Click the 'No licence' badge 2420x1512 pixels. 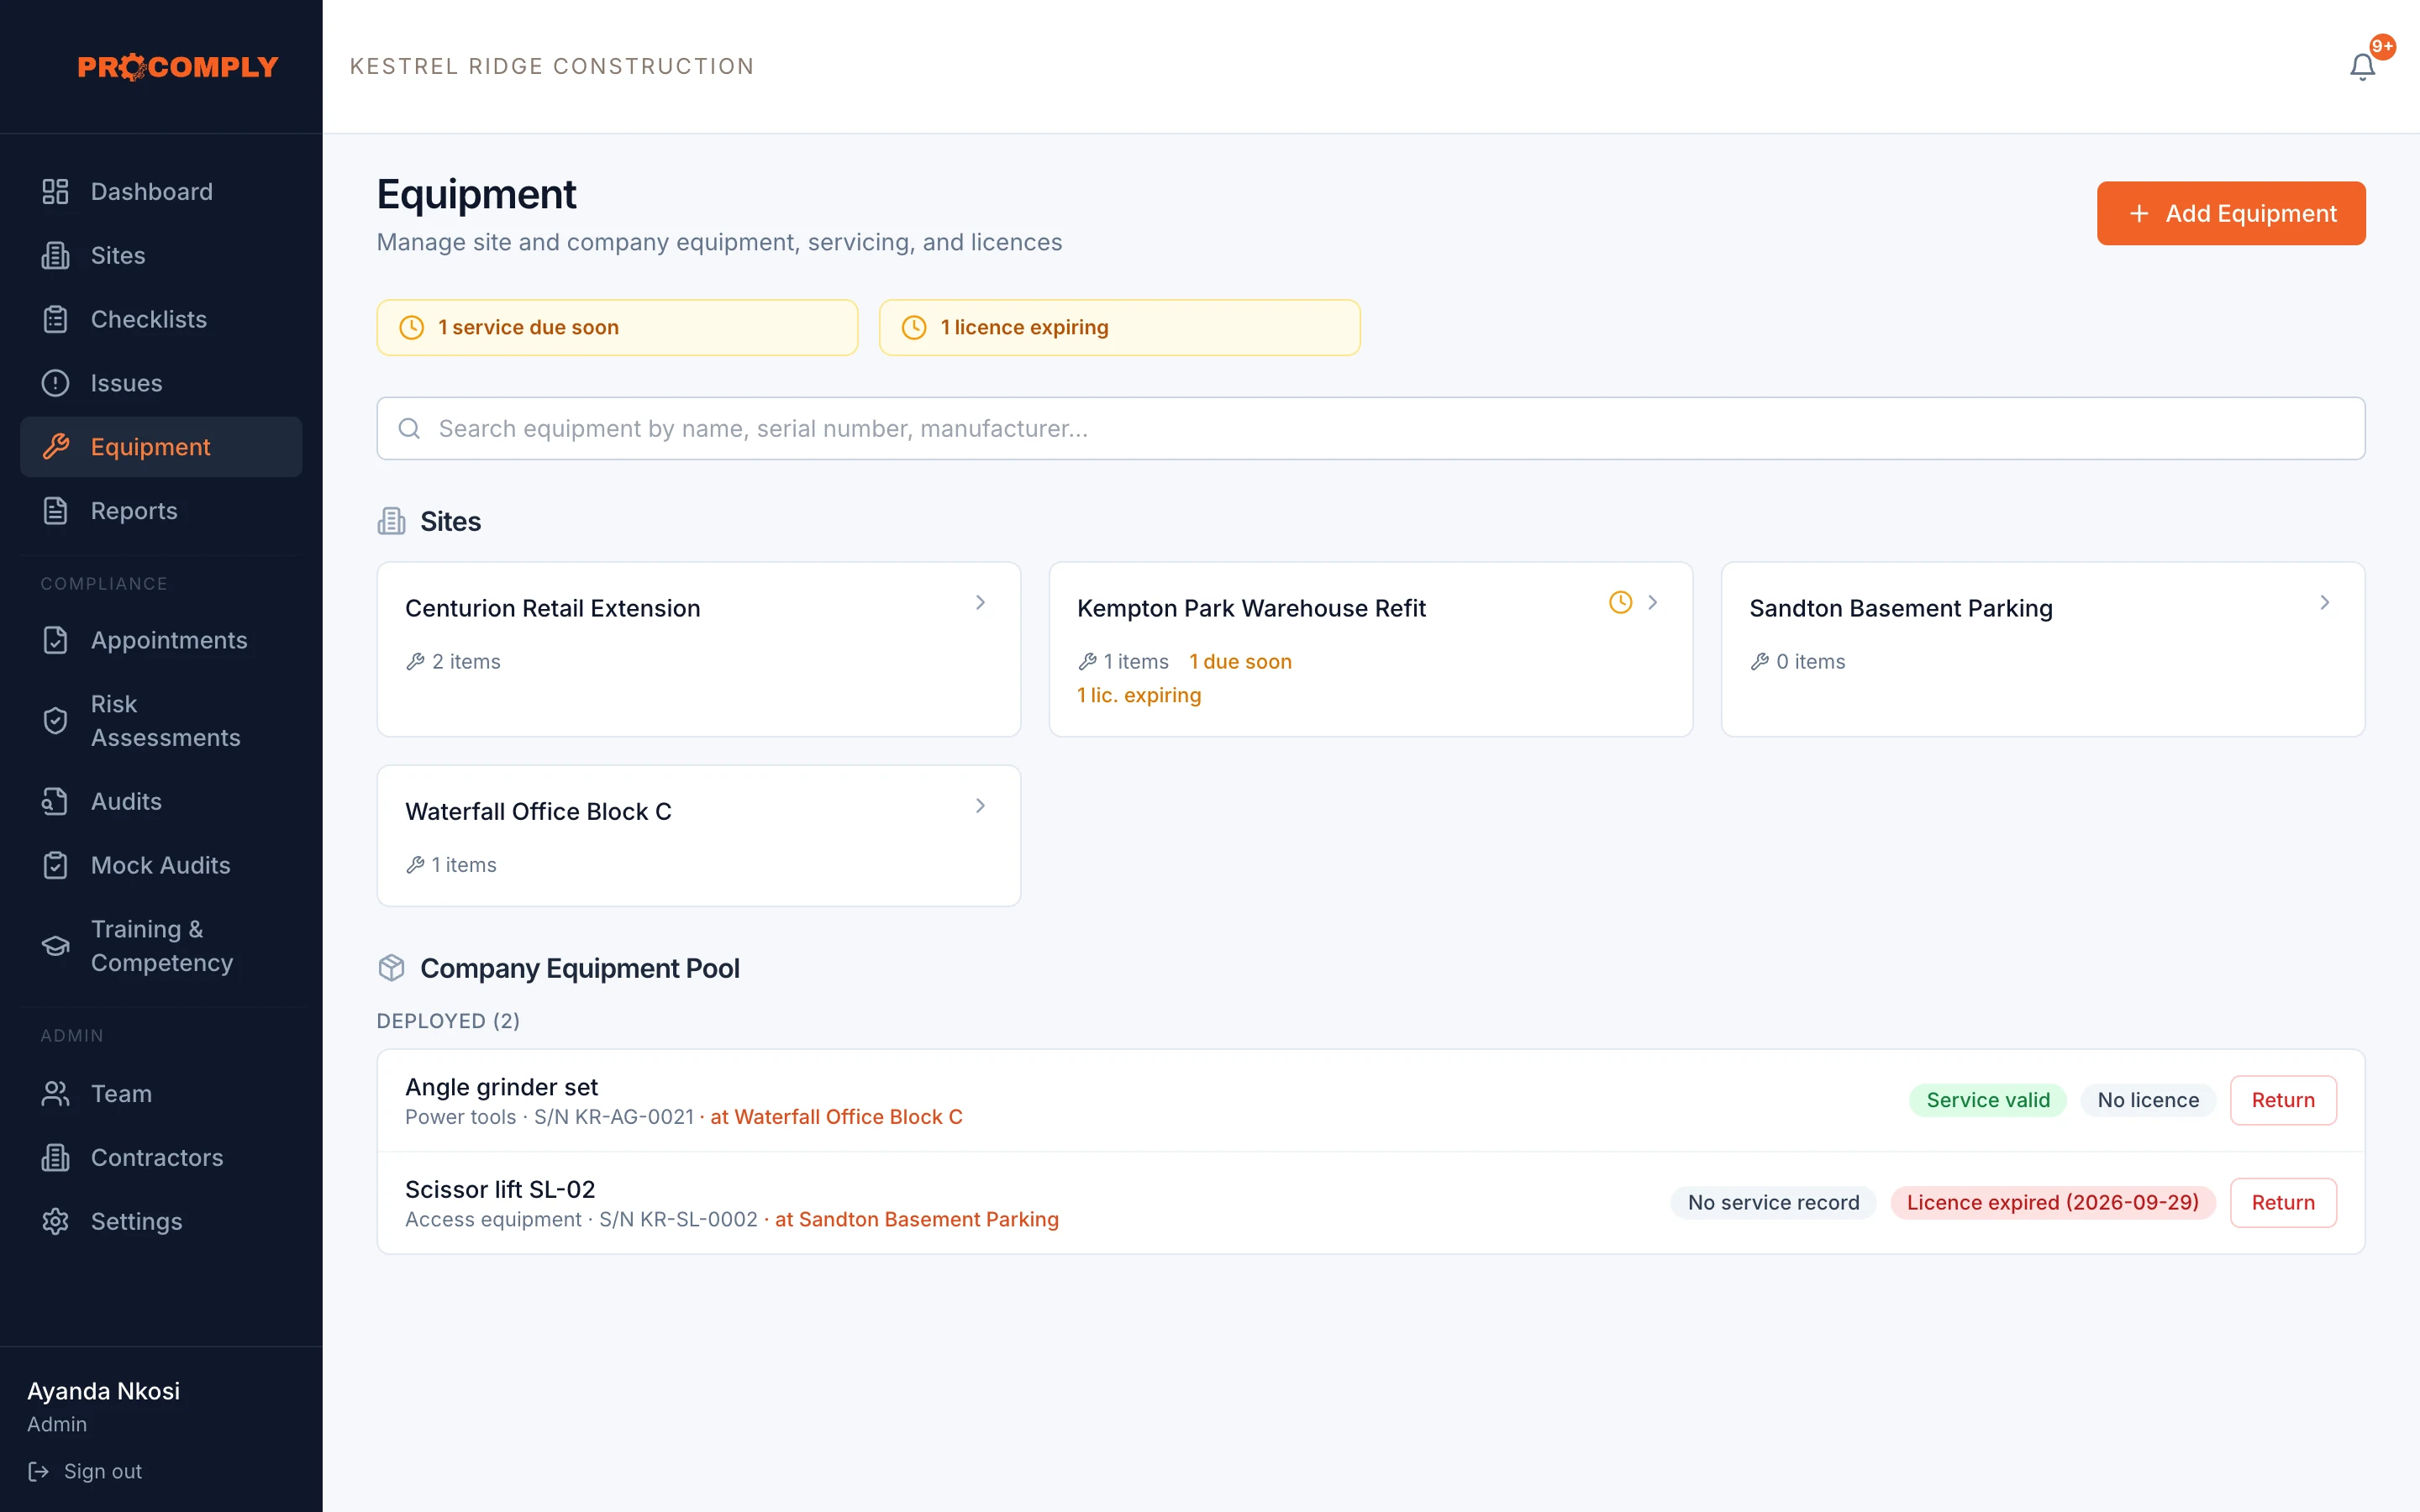coord(2148,1100)
